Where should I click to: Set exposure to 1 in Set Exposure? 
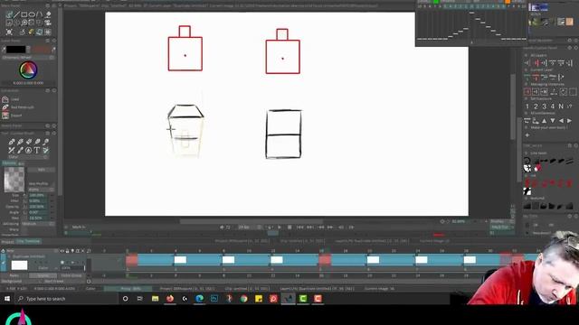tap(527, 107)
